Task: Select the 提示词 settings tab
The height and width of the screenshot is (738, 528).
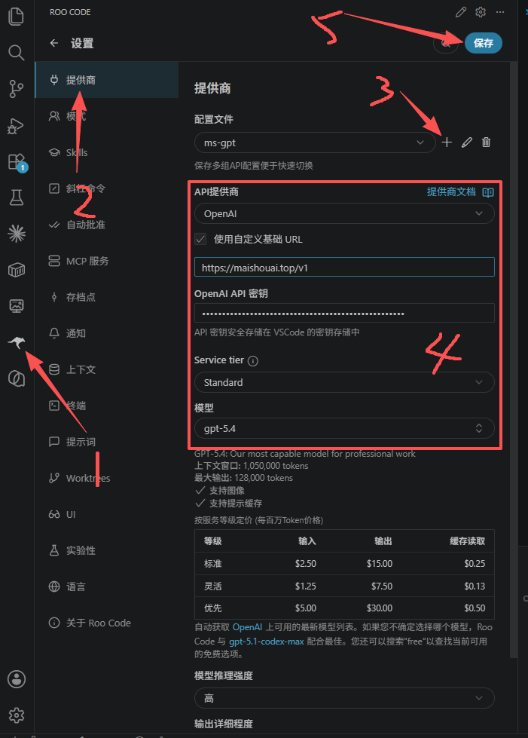Action: pos(107,442)
